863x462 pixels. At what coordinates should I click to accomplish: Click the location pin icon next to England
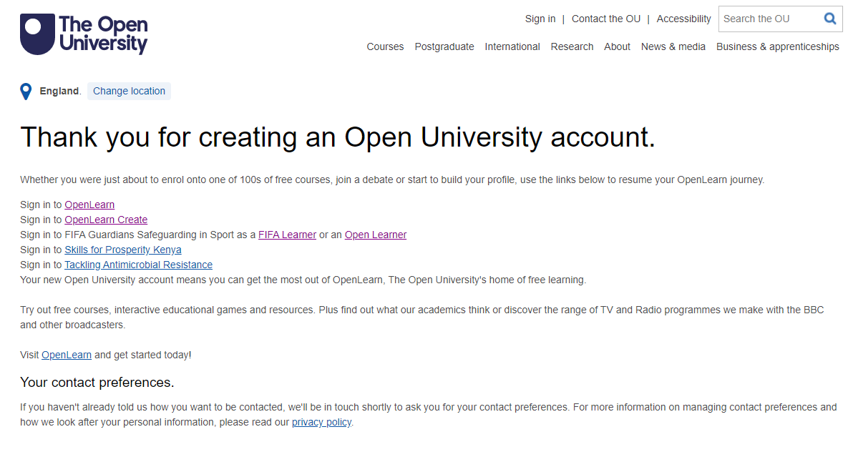(26, 91)
